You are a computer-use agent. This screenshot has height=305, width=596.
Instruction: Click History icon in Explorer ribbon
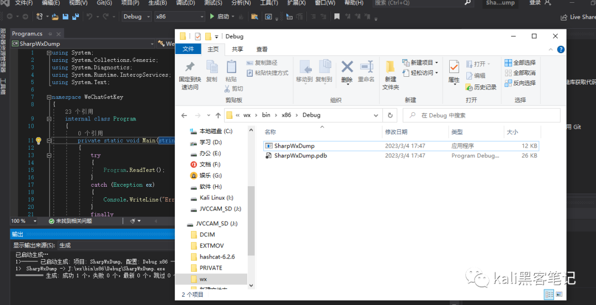point(470,87)
